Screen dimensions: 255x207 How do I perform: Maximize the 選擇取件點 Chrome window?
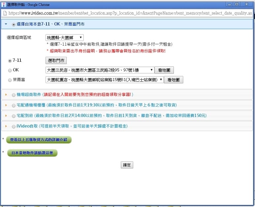point(237,4)
